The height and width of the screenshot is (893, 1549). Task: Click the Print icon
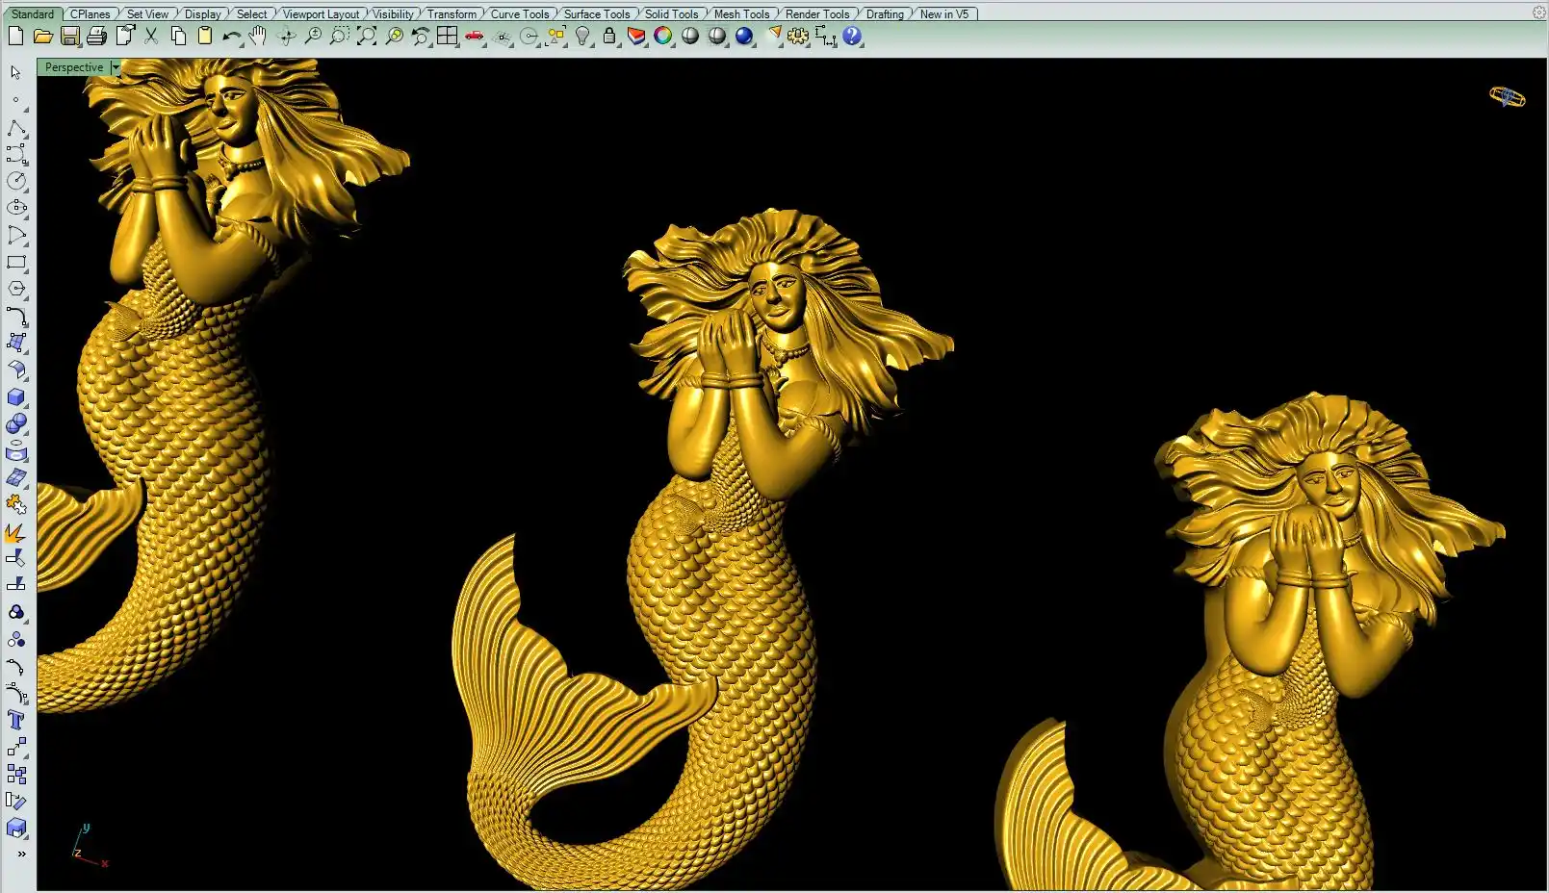96,37
